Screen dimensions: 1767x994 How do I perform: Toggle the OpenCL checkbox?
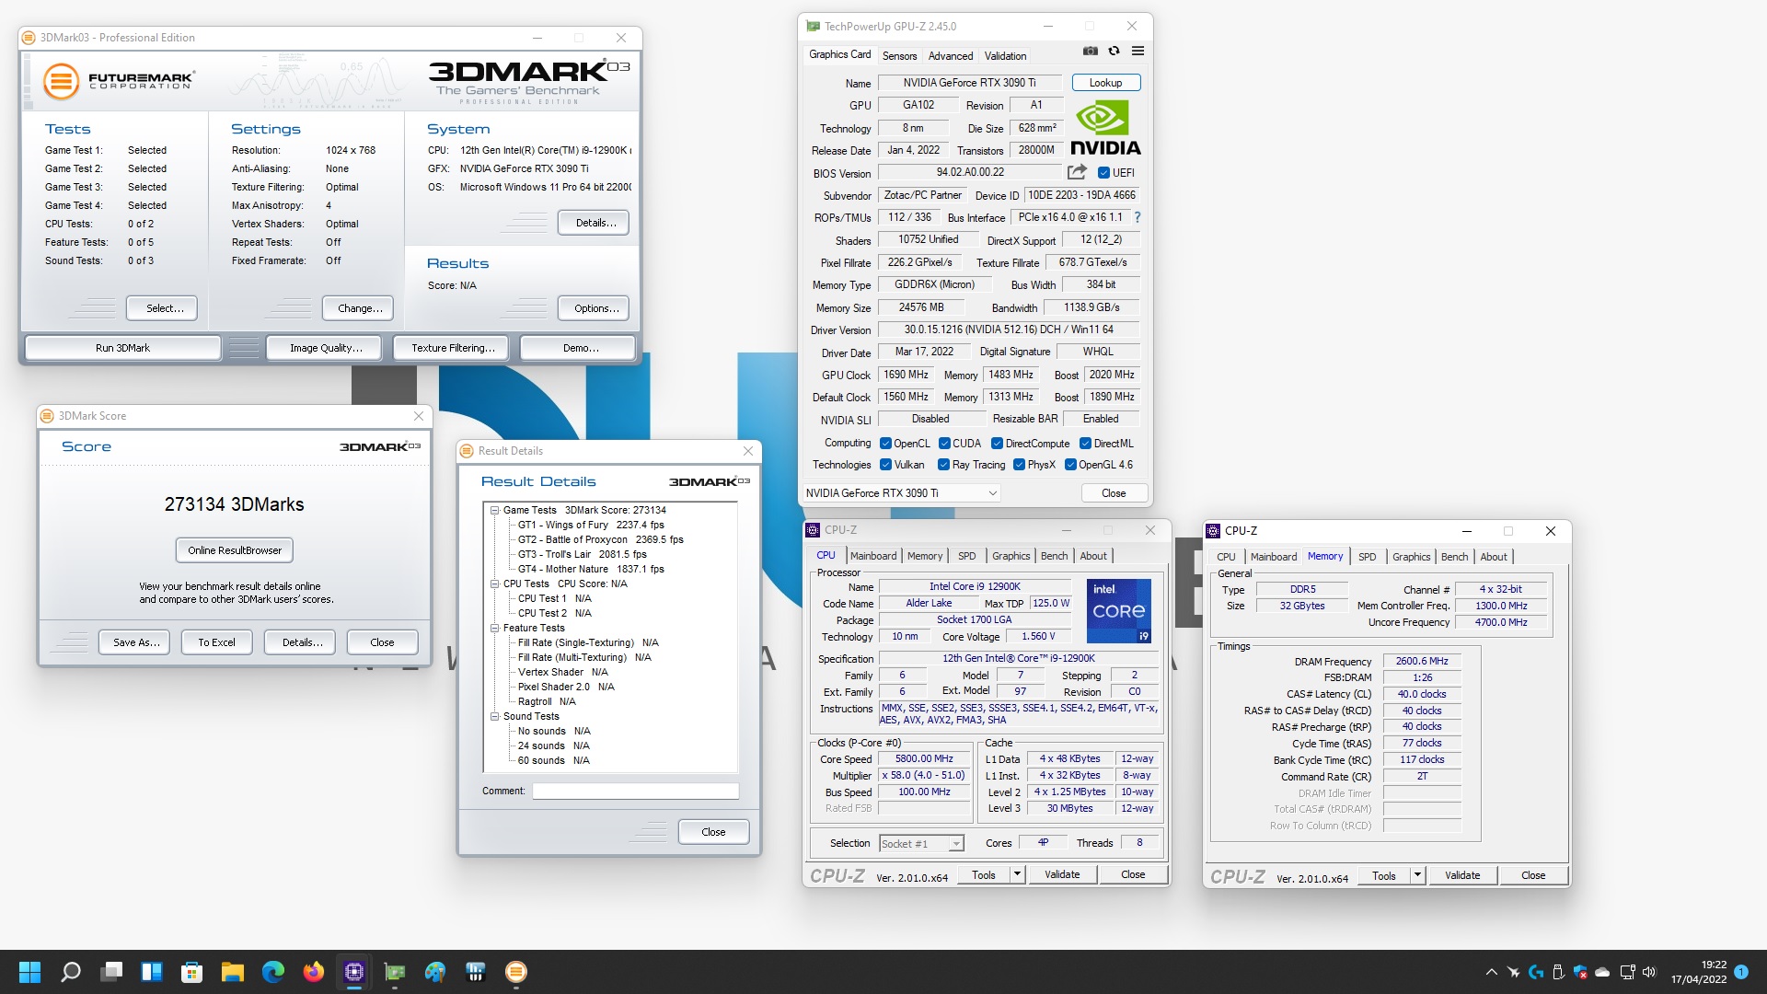click(x=885, y=444)
